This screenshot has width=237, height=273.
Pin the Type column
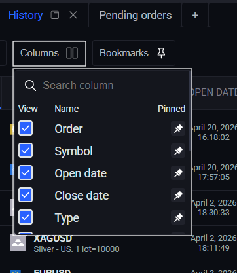click(x=178, y=217)
